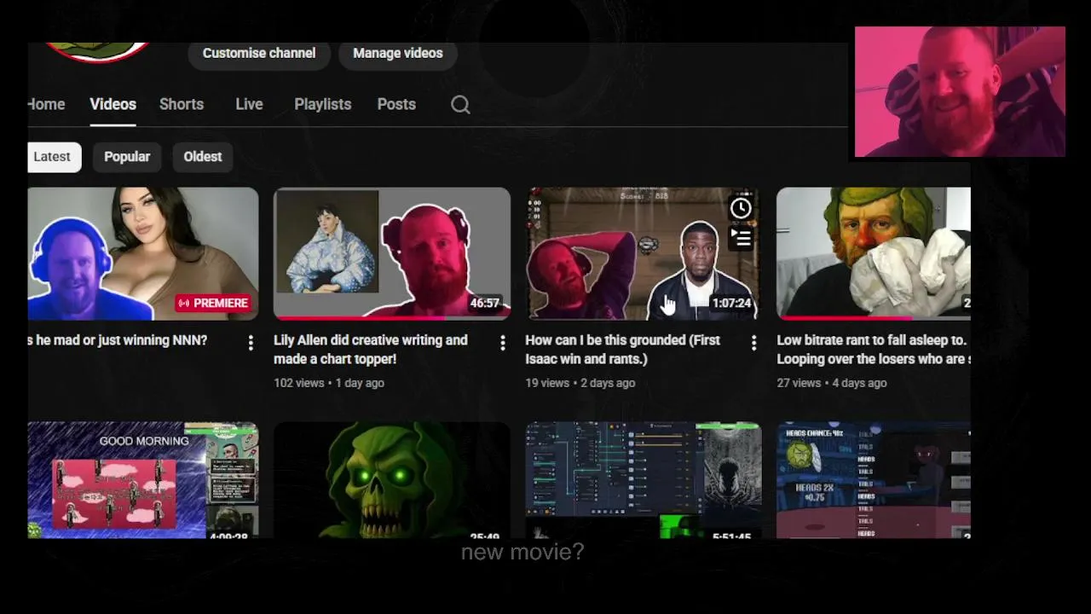
Task: Open the Lily Allen video thumbnail
Action: point(392,254)
